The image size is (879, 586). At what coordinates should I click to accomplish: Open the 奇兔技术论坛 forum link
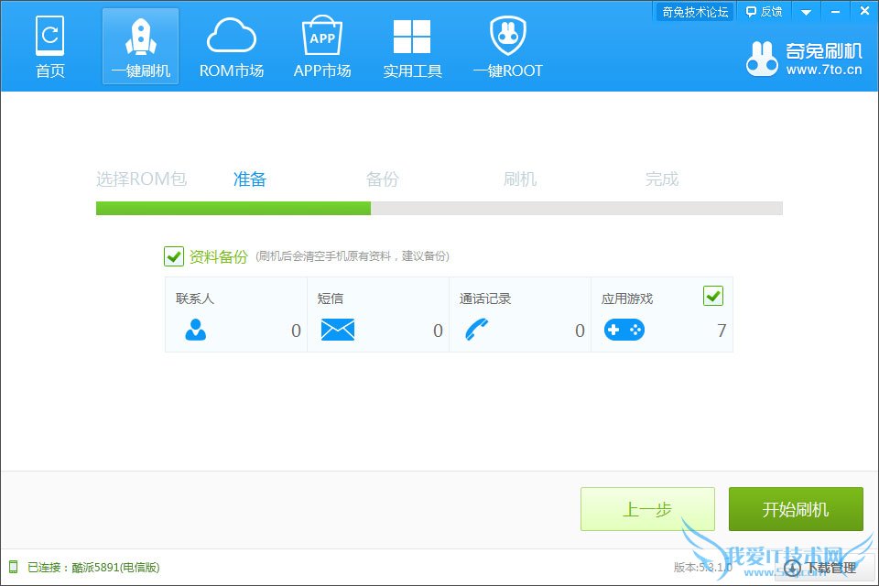[695, 11]
